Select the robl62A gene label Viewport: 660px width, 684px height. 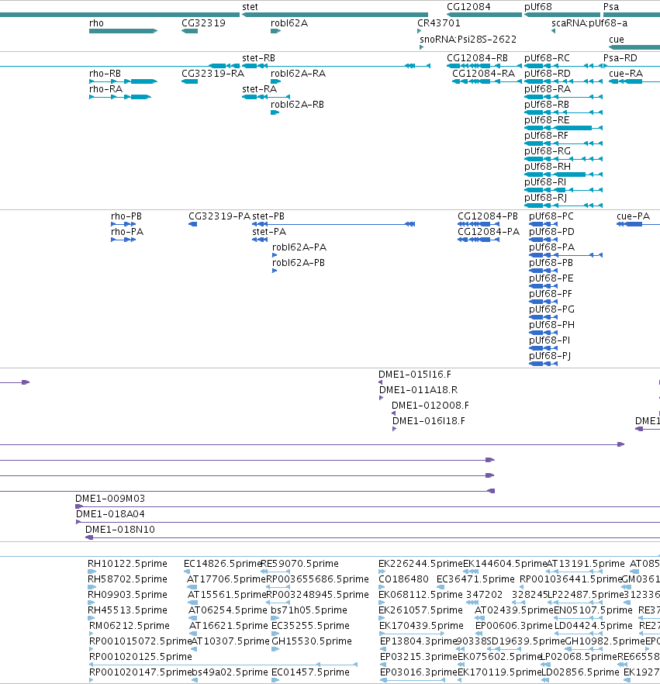289,23
